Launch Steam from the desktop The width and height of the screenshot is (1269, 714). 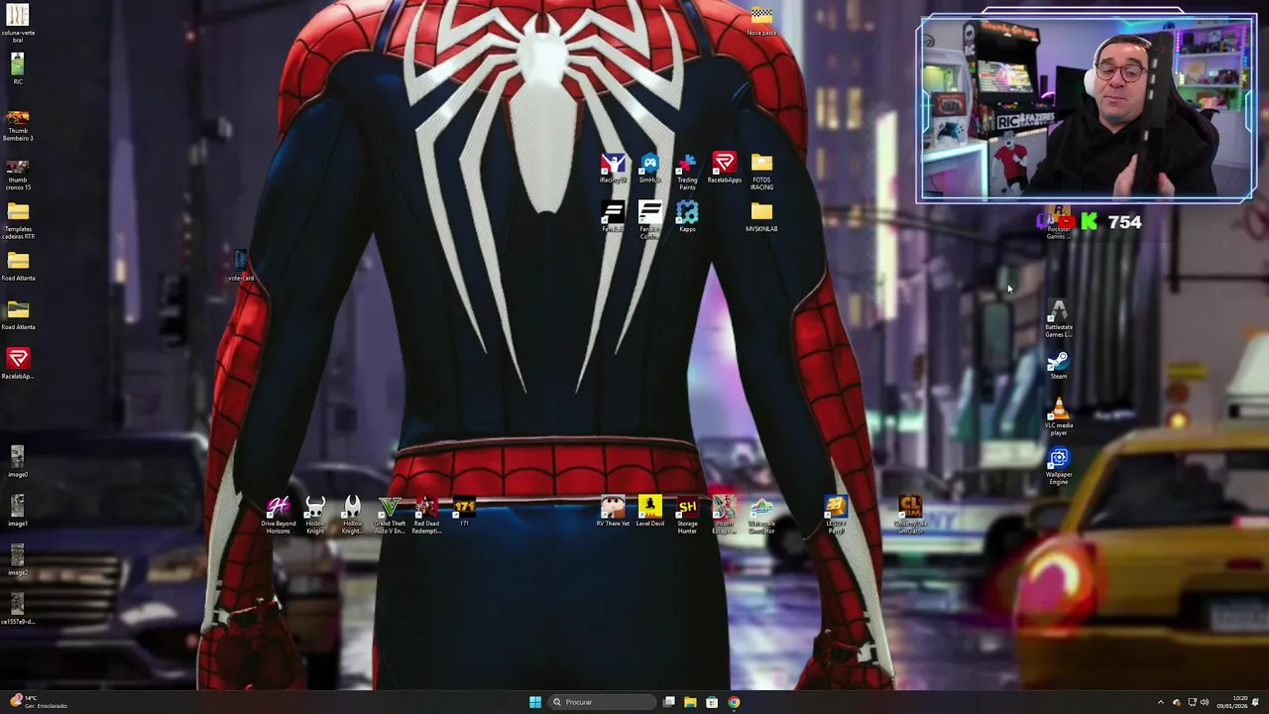[x=1059, y=365]
